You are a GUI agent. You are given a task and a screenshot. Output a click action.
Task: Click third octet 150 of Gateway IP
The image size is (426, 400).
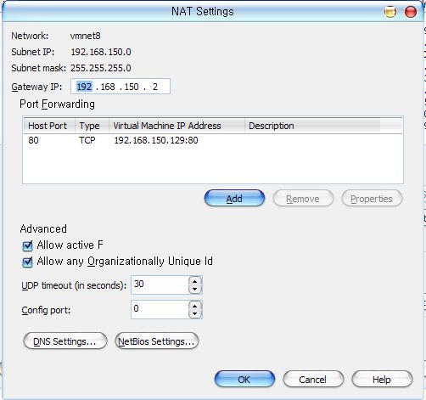(132, 87)
